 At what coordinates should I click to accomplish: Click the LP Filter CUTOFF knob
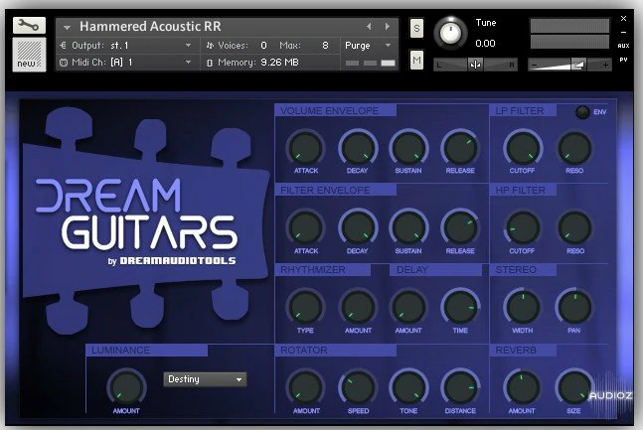[523, 148]
